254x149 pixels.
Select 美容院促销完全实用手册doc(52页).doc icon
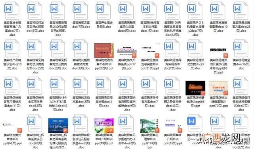click(35, 86)
